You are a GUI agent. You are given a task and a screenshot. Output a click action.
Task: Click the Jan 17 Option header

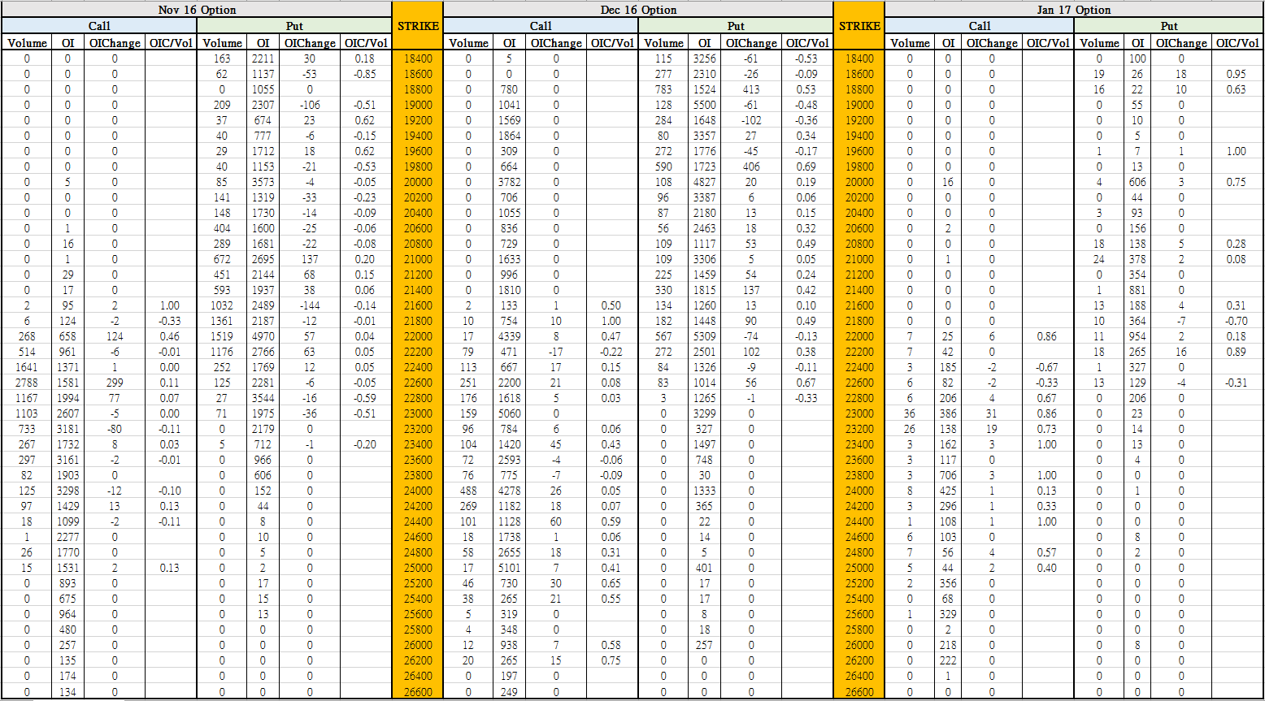1073,10
